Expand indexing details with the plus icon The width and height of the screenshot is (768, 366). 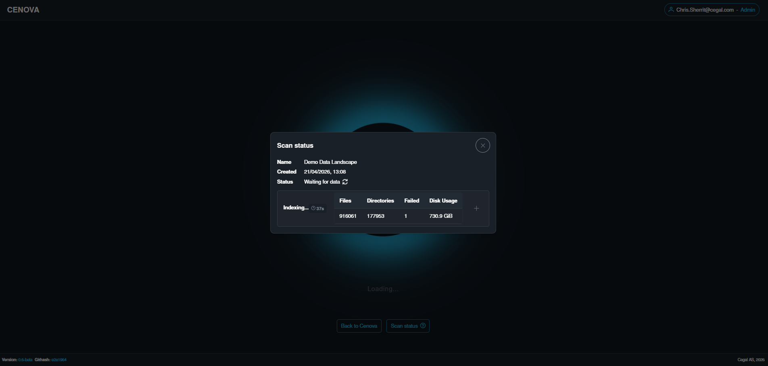point(476,208)
